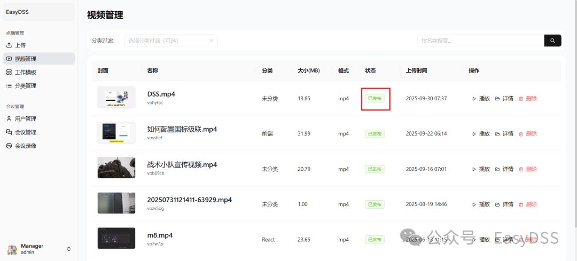View 详情 for DSS.mp4
Screen dimensions: 577x261
504,98
